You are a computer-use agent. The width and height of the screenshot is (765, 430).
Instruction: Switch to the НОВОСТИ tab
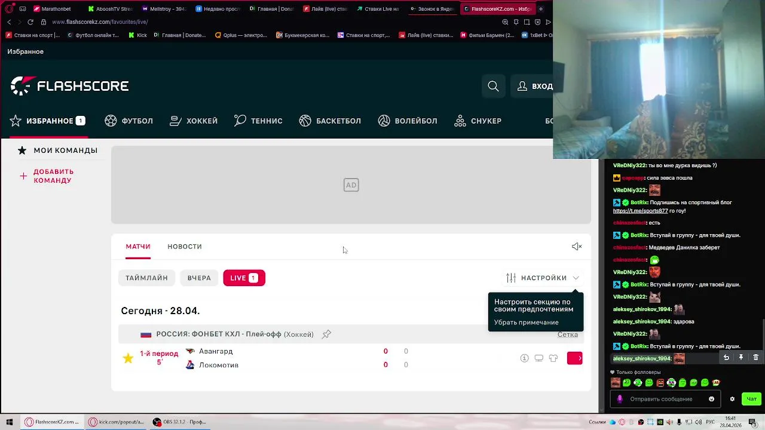click(x=185, y=247)
